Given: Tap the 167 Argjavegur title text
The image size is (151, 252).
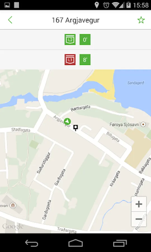Looking at the screenshot, I should pyautogui.click(x=75, y=20).
